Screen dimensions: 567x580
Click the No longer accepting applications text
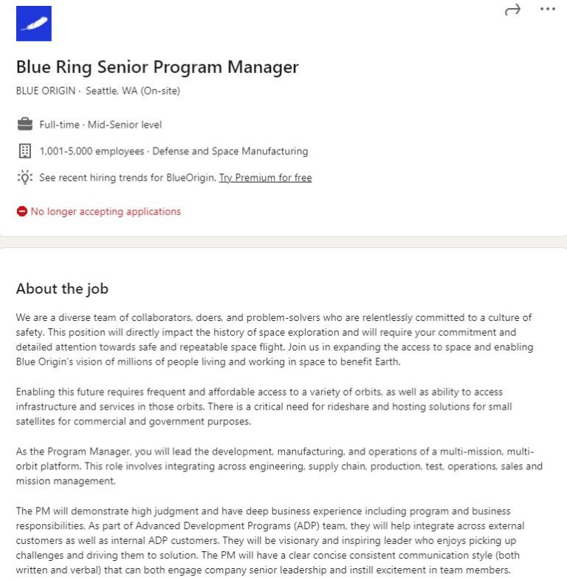[106, 212]
